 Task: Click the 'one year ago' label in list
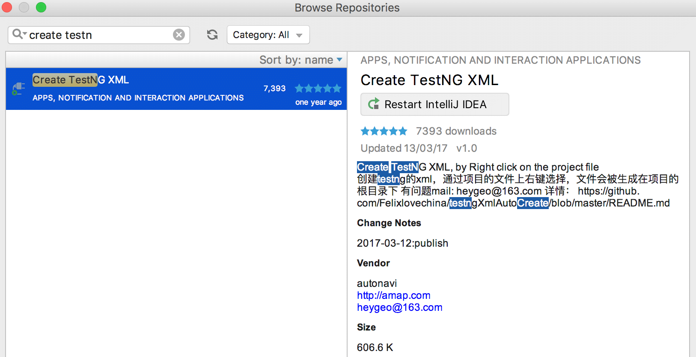point(318,102)
